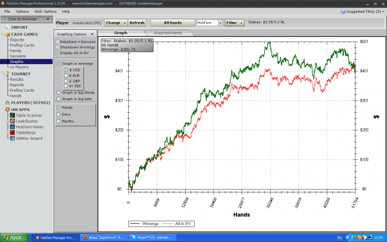Click the Tourney trophy icon
Viewport: 387px width, 242px height.
7,73
